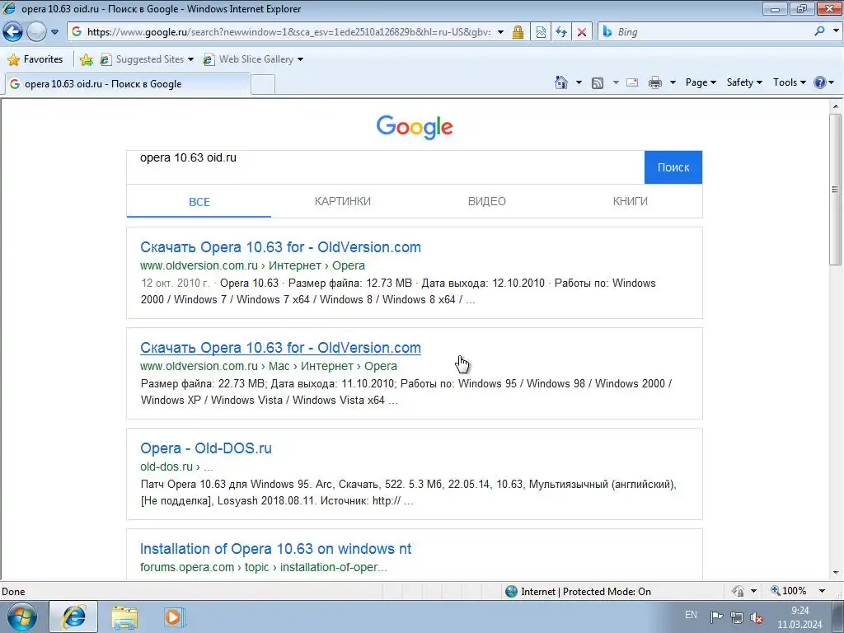Click the Forward arrow navigation button

coord(36,32)
